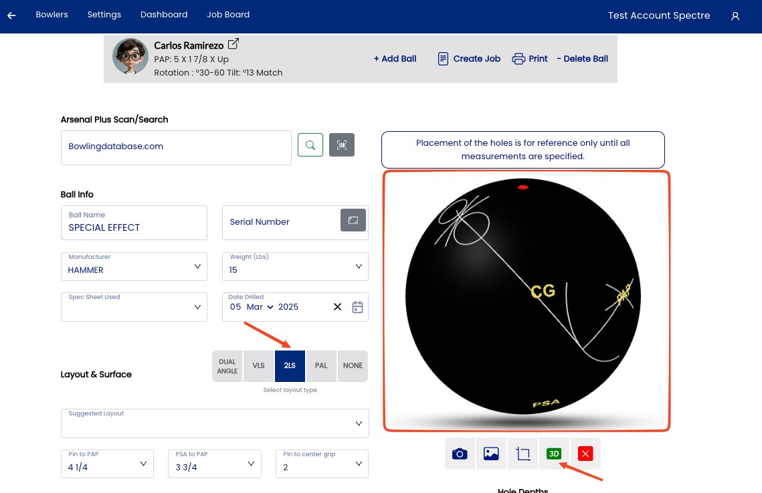The height and width of the screenshot is (493, 762).
Task: Open the calendar icon on Date Drilled
Action: tap(357, 306)
